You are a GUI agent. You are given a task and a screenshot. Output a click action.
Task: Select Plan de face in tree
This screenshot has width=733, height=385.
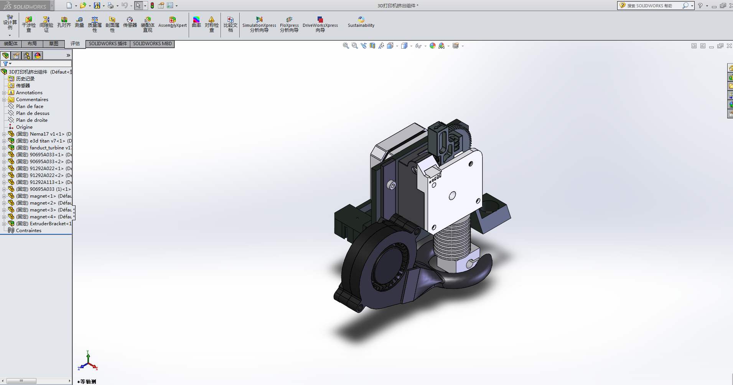coord(30,106)
